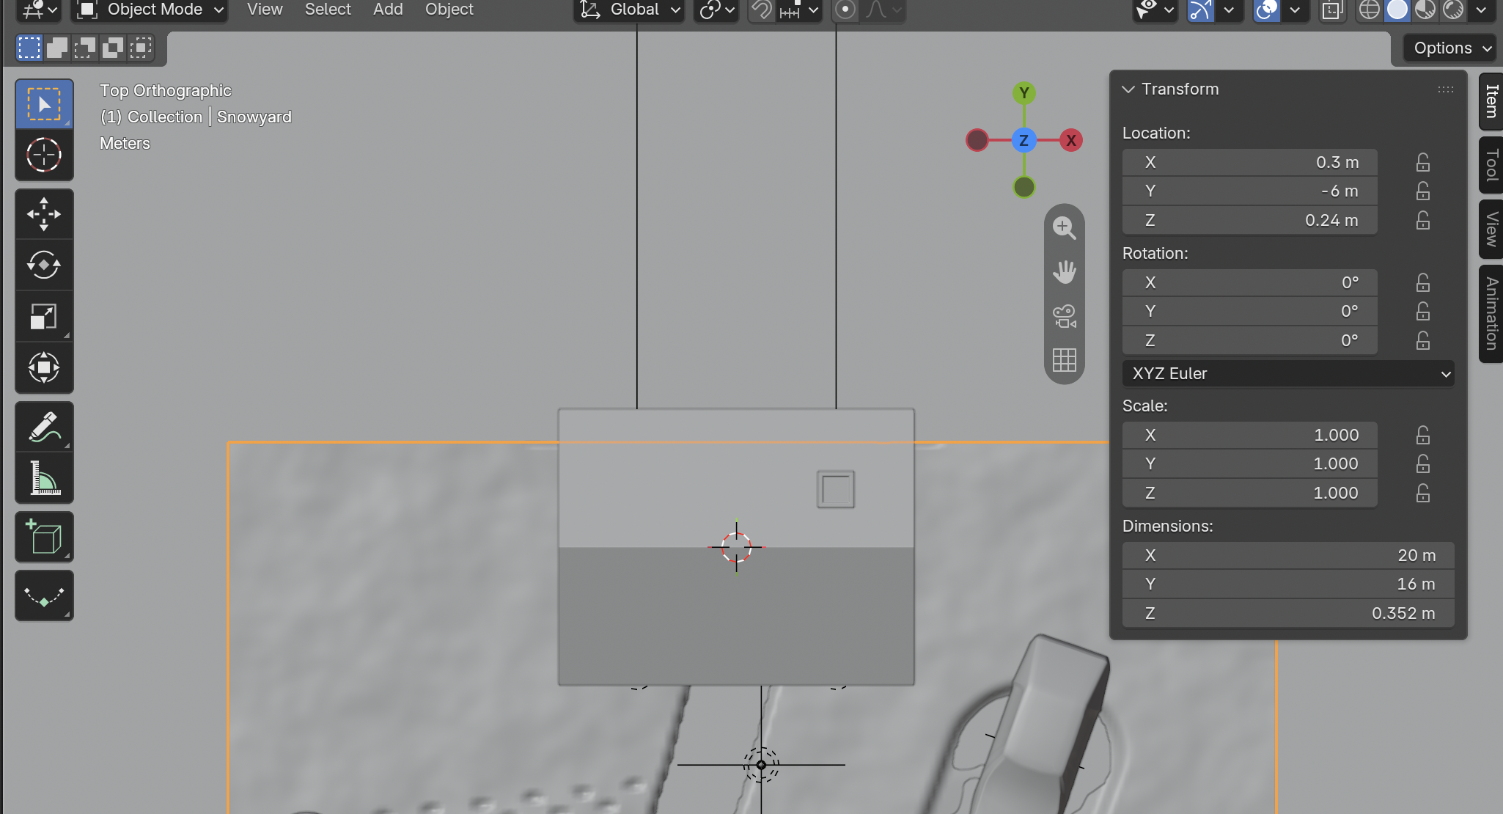This screenshot has height=814, width=1503.
Task: Click Dimensions Z field 0.352 m
Action: coord(1288,613)
